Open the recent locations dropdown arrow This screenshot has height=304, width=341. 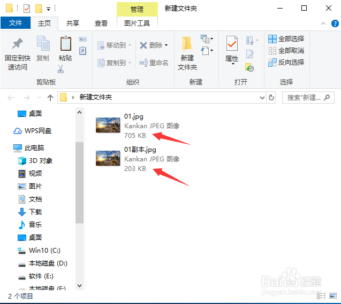[40, 98]
